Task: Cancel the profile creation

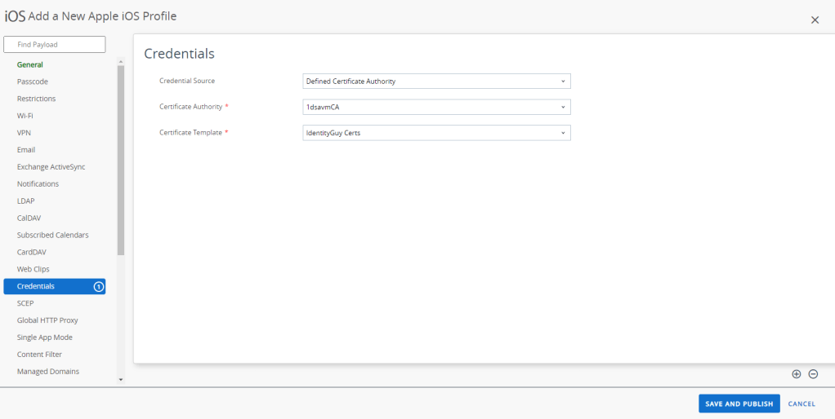Action: pos(802,404)
